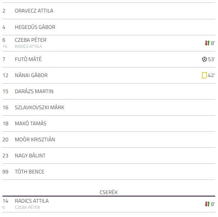Select Futó Máté player name
218x217 pixels.
coord(28,59)
